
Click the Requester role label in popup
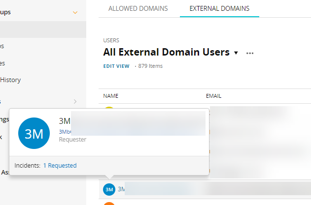pos(72,140)
